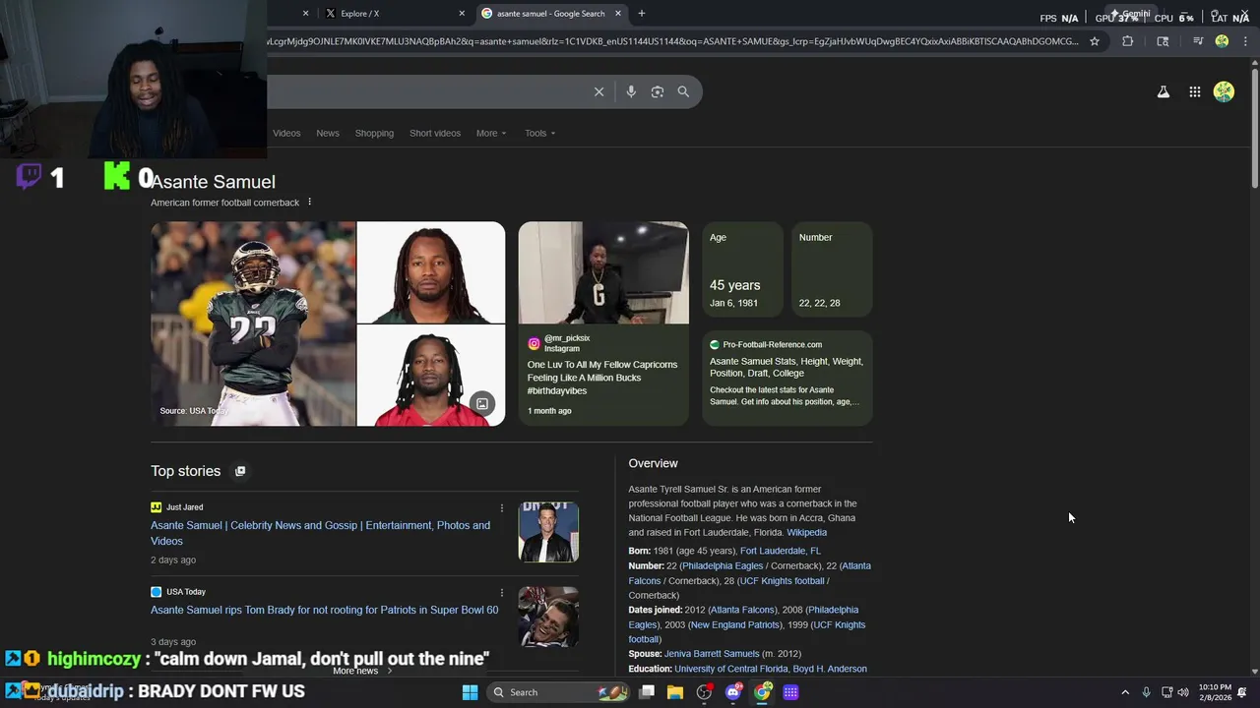The width and height of the screenshot is (1260, 708).
Task: Click the browser address bar URL
Action: point(672,41)
